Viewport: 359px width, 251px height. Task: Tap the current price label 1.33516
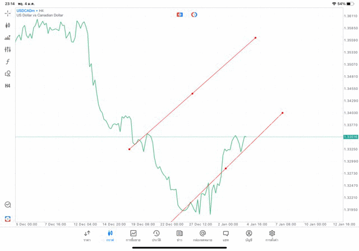coord(350,136)
